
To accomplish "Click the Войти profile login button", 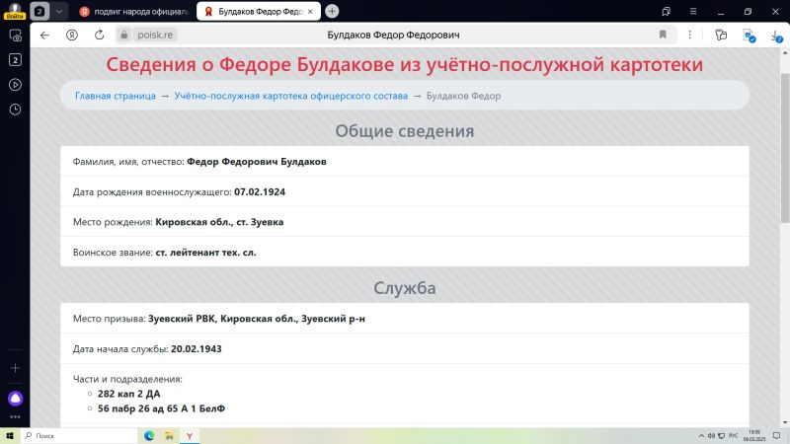I will [15, 11].
